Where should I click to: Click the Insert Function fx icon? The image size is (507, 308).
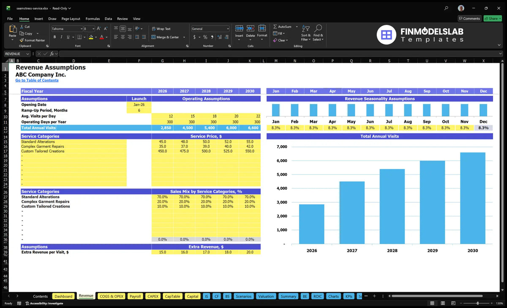pos(52,54)
